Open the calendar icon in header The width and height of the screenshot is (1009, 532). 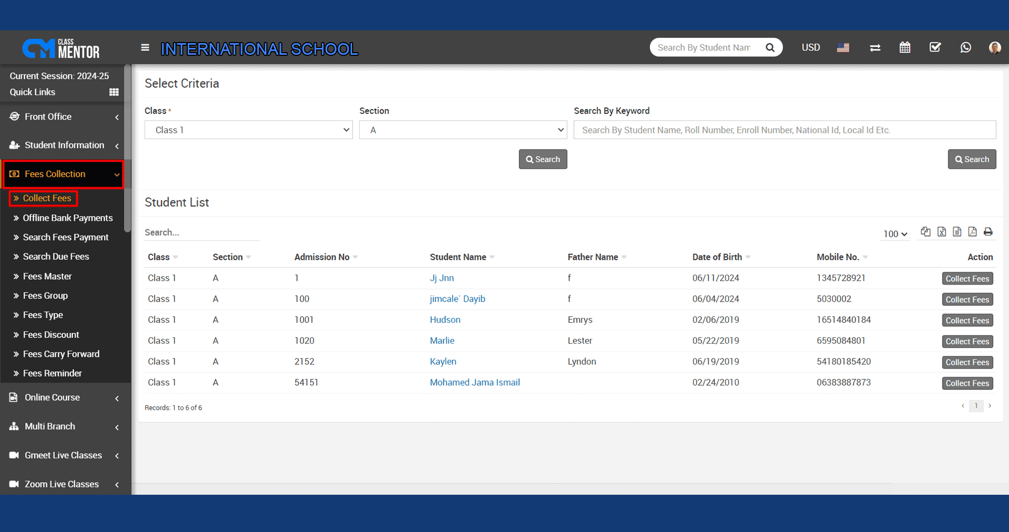coord(905,47)
